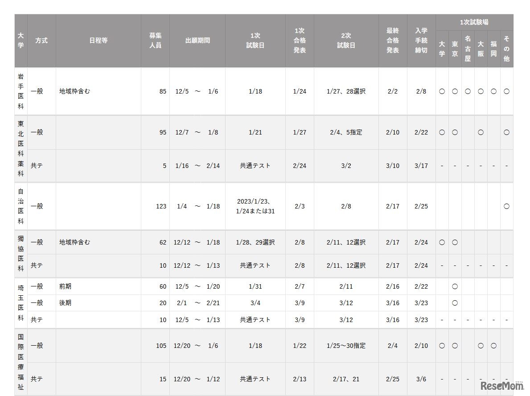The image size is (530, 396).
Task: Click the 1次試験場 group header
Action: click(474, 22)
